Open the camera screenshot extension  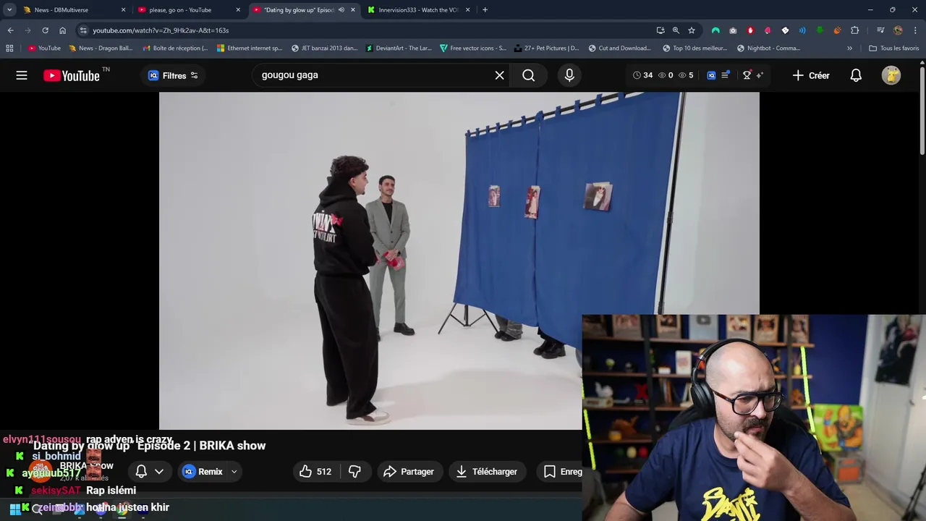pyautogui.click(x=733, y=30)
